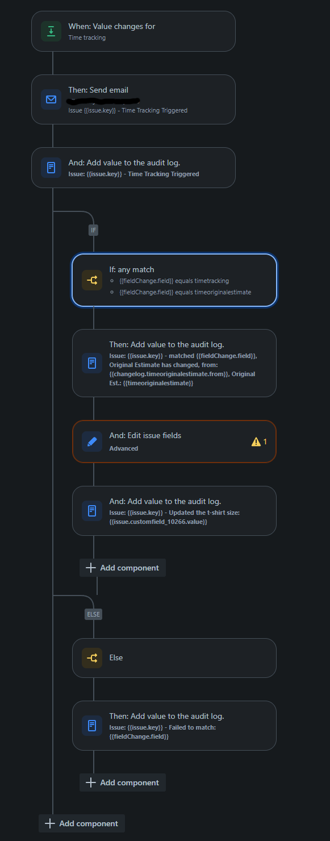
Task: Click the audit log icon under the Else block
Action: [92, 726]
